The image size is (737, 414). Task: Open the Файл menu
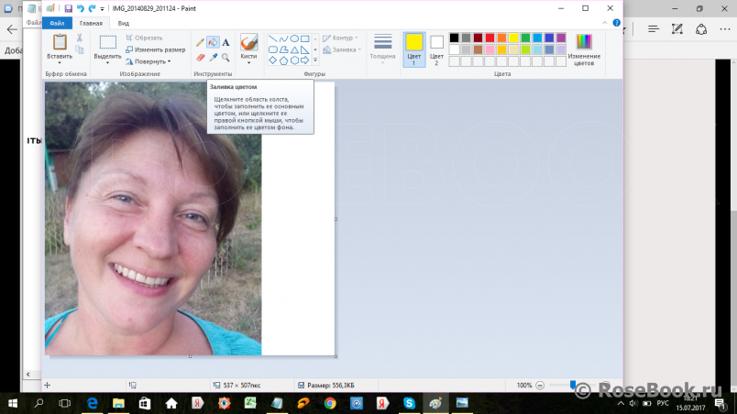click(57, 23)
